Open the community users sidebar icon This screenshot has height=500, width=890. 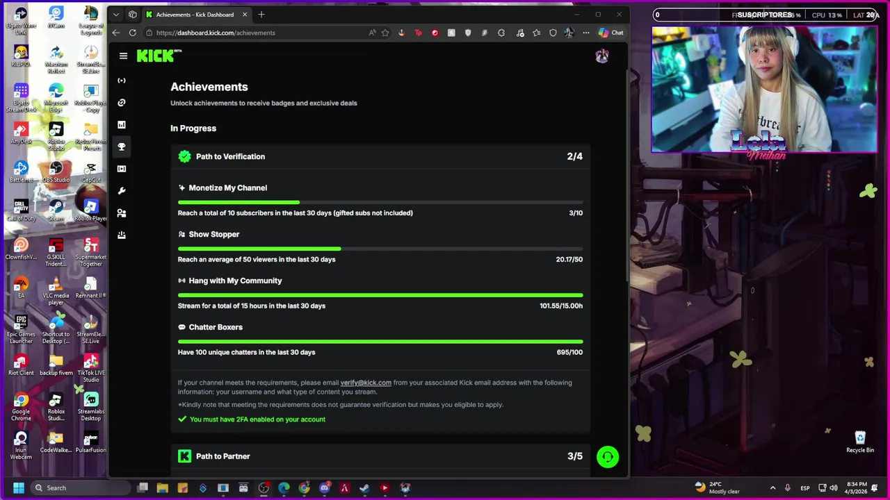(x=122, y=213)
